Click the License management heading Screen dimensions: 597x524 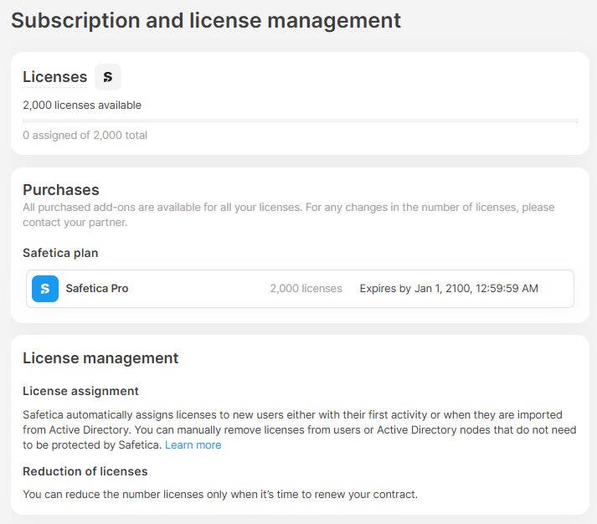[x=100, y=358]
